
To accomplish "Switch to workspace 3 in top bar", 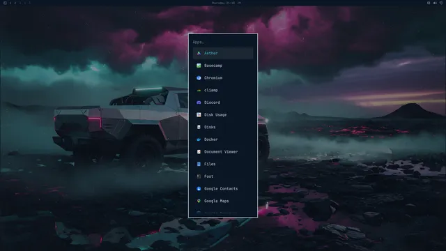I will coord(20,3).
